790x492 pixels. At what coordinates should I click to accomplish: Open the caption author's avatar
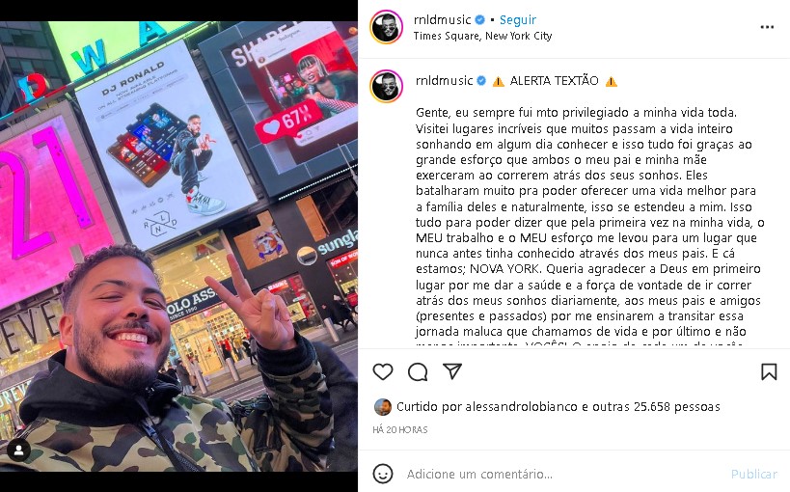387,86
